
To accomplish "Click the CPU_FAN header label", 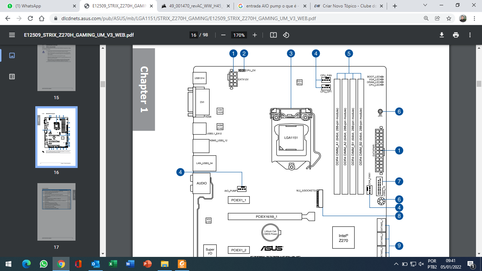I will (326, 75).
